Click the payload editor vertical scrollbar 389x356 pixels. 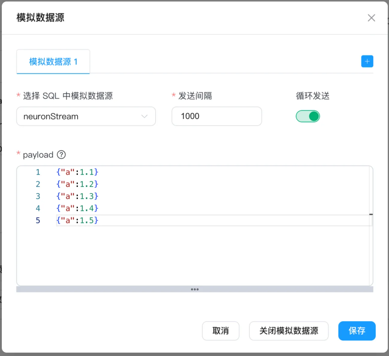371,225
